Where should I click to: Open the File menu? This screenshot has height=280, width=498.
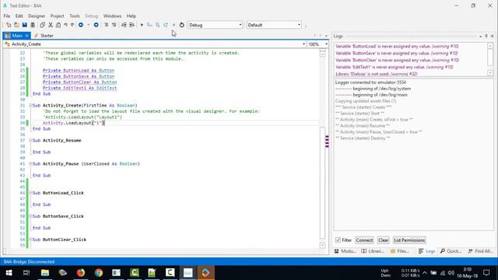pos(7,16)
